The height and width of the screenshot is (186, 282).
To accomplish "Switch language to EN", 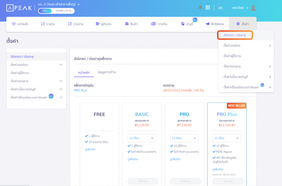I will tap(220, 8).
